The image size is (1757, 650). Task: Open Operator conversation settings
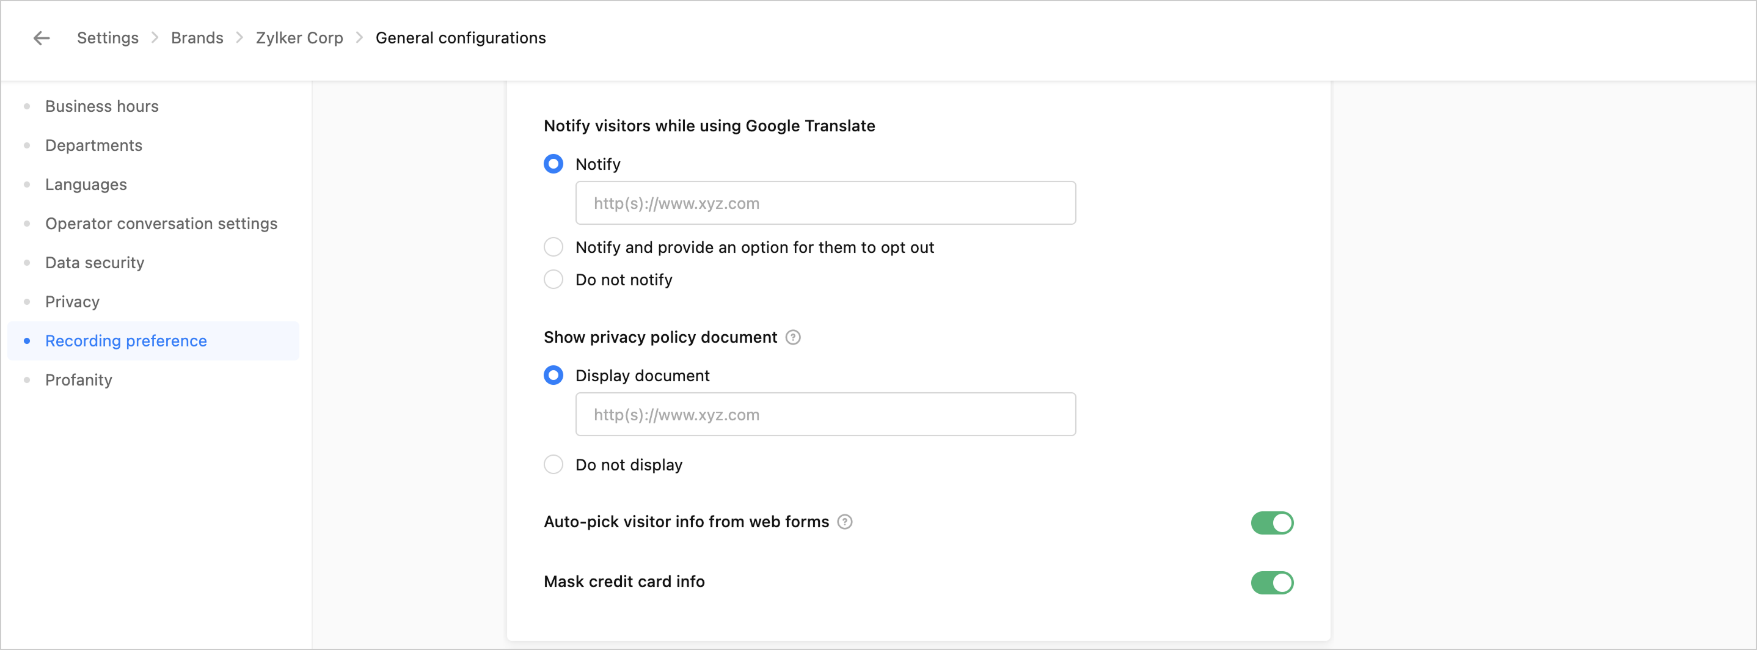161,224
